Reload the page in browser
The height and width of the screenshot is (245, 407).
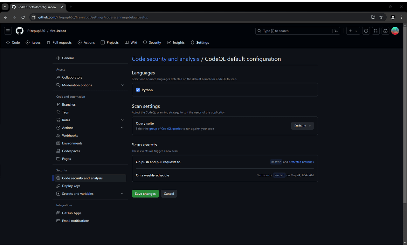(23, 17)
